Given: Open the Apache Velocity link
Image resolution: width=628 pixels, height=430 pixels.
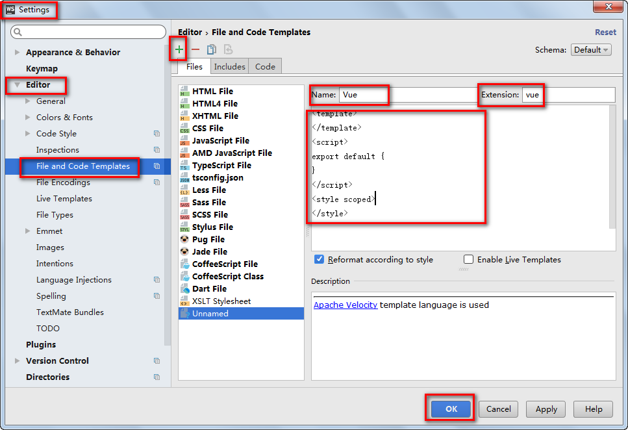Looking at the screenshot, I should point(345,305).
